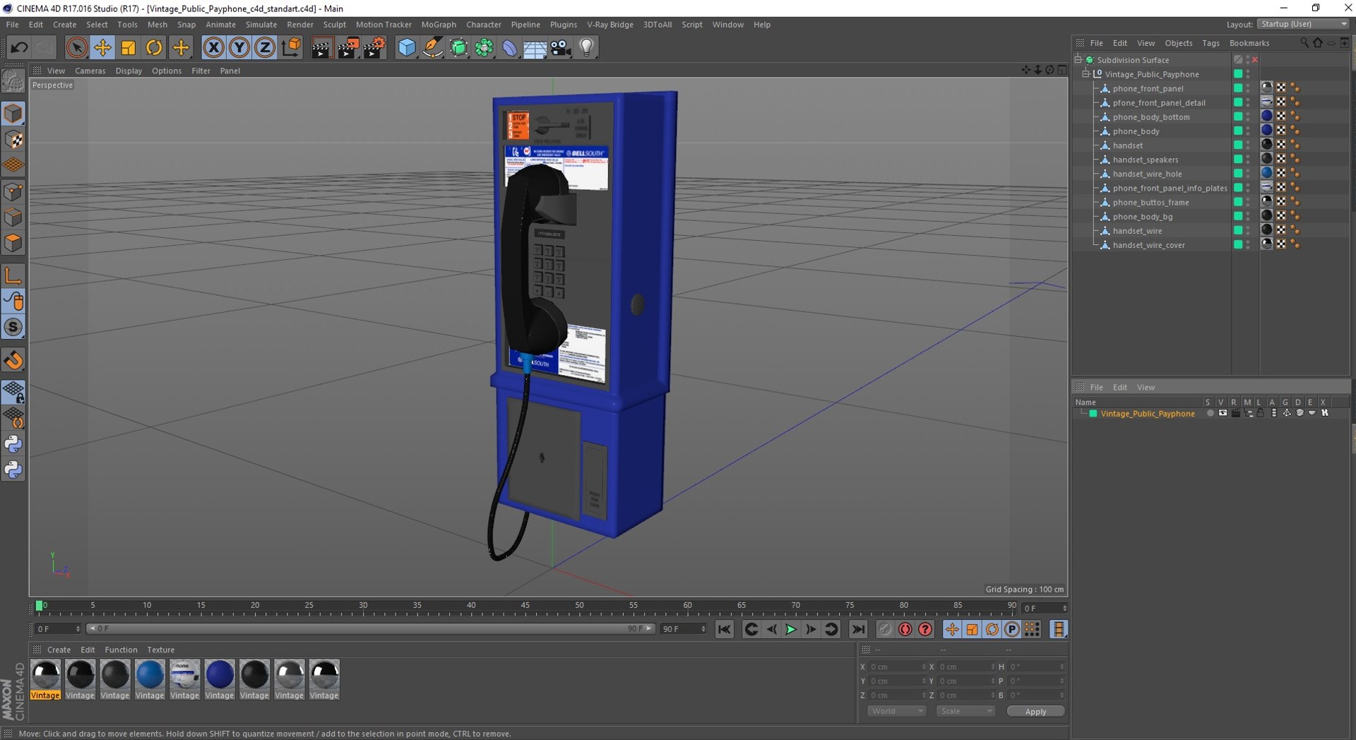Viewport: 1356px width, 740px height.
Task: Open the Simulate menu
Action: (261, 24)
